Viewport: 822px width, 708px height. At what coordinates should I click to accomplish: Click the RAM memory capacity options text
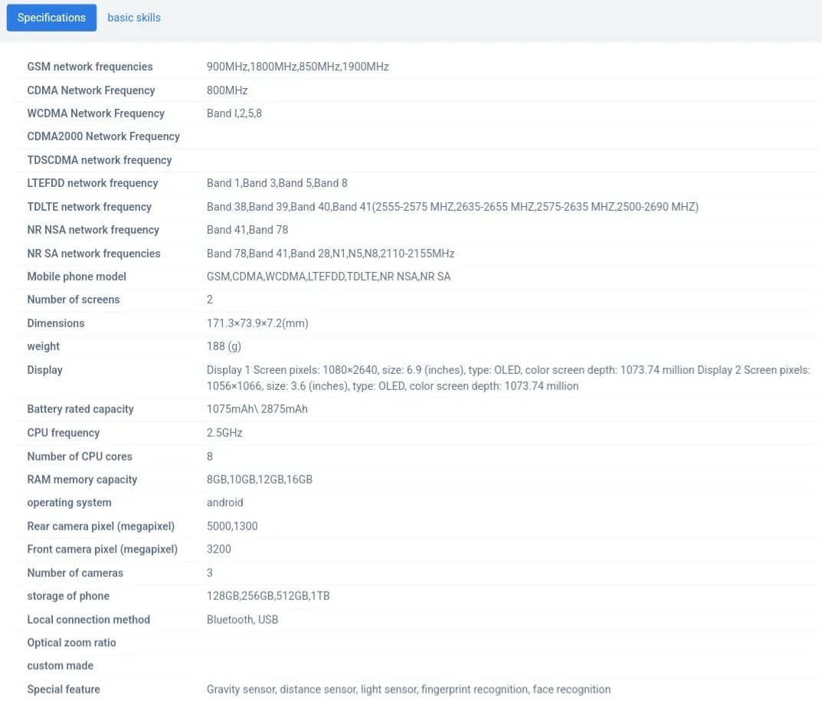[x=259, y=480]
